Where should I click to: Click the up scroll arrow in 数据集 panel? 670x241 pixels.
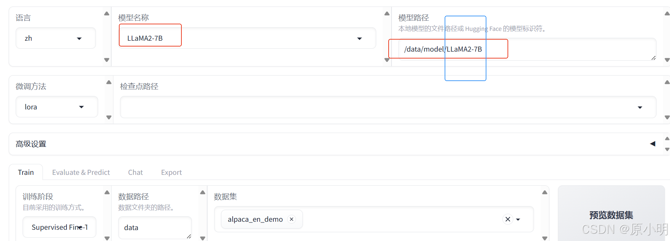tap(545, 192)
